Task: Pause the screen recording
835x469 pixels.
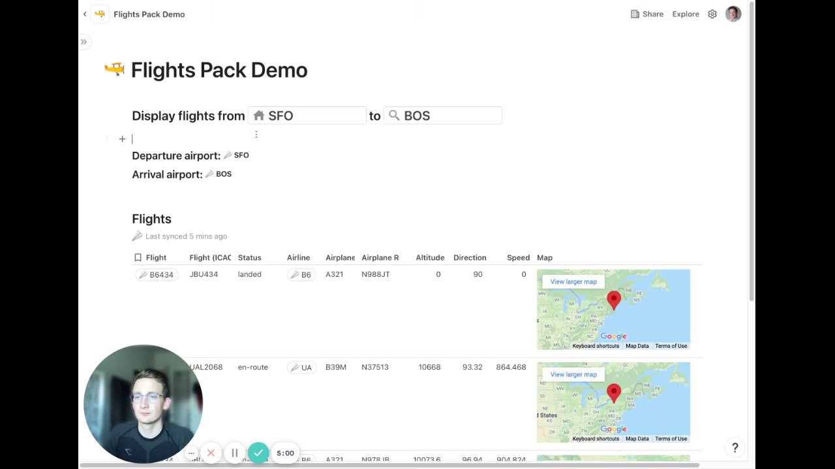Action: 235,453
